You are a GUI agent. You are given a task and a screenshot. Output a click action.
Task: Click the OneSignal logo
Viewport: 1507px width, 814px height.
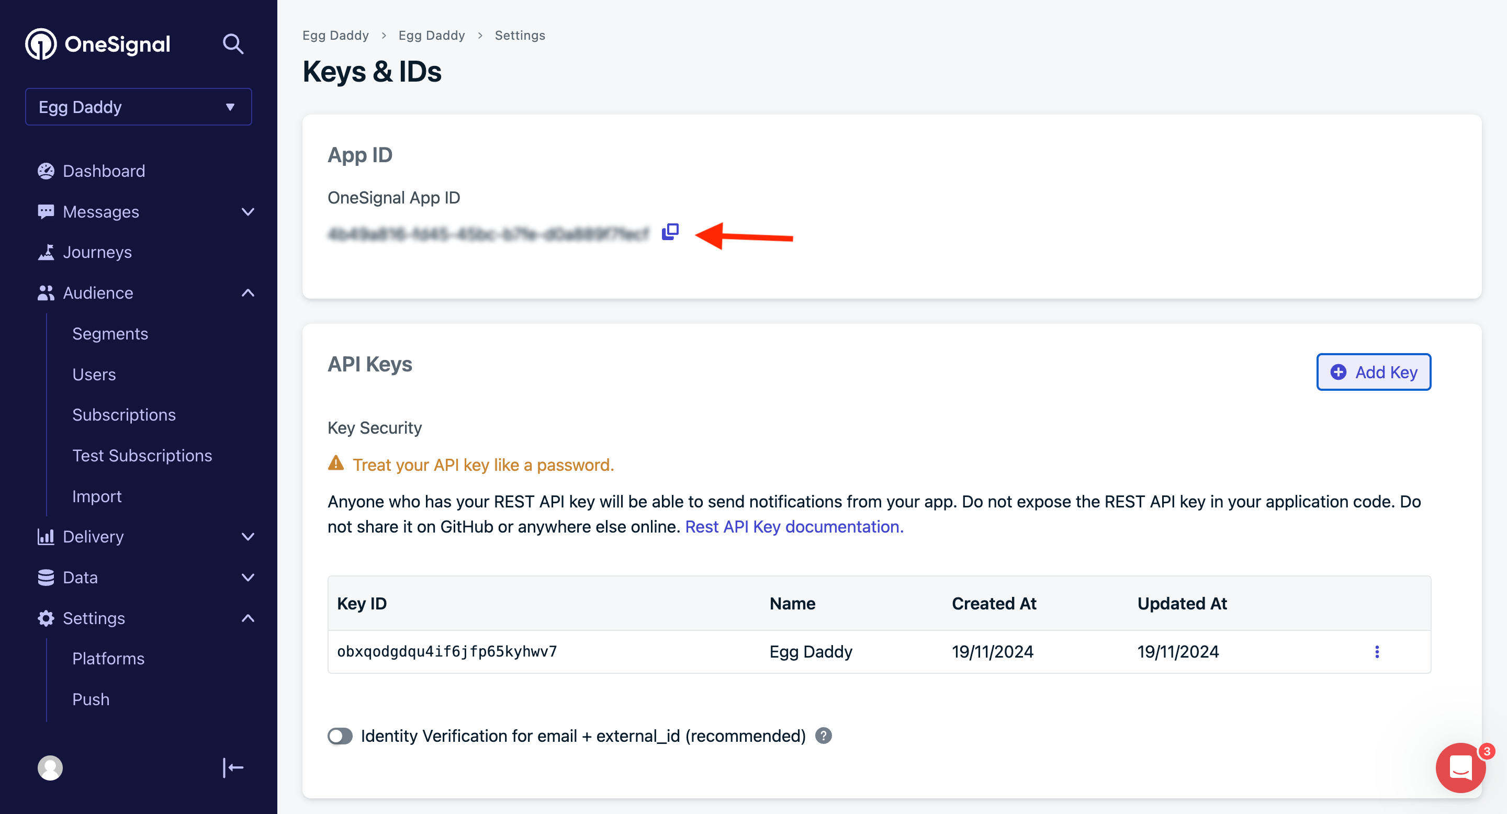(98, 44)
